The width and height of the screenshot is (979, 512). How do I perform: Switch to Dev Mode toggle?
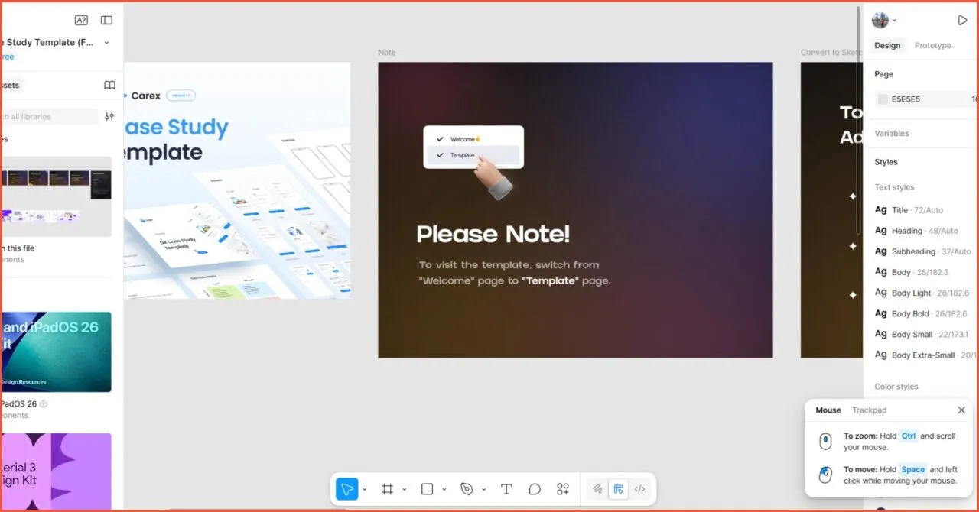[640, 488]
